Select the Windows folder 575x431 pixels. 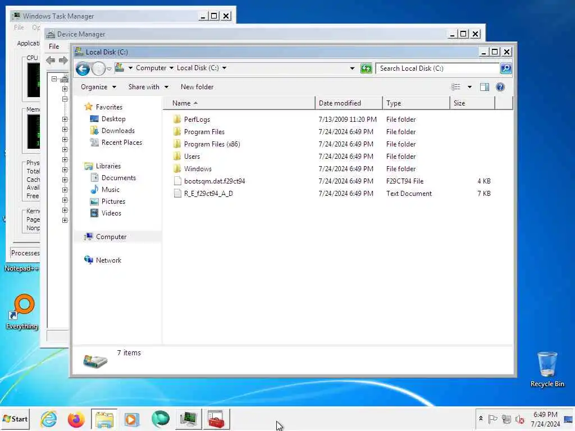point(198,169)
